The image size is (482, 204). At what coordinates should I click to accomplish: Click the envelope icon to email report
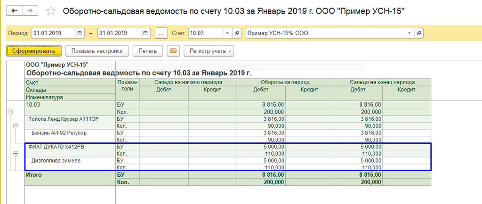(174, 51)
